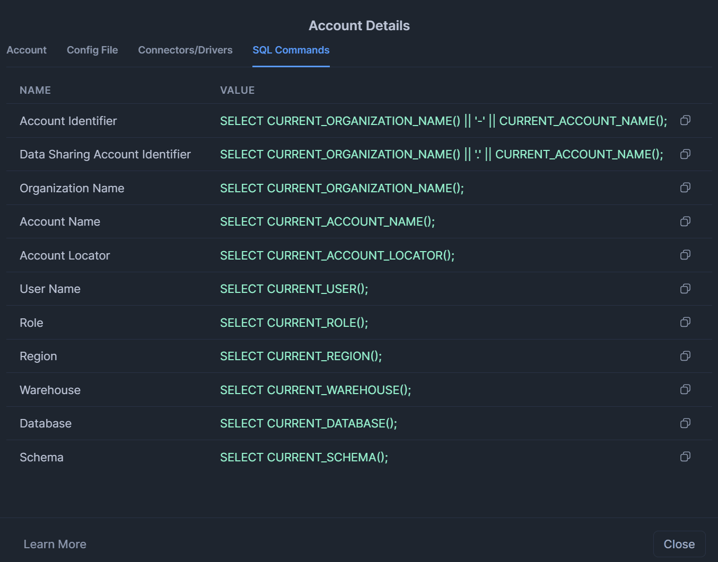Copy the Data Sharing Account Identifier command
The image size is (718, 562).
point(685,154)
